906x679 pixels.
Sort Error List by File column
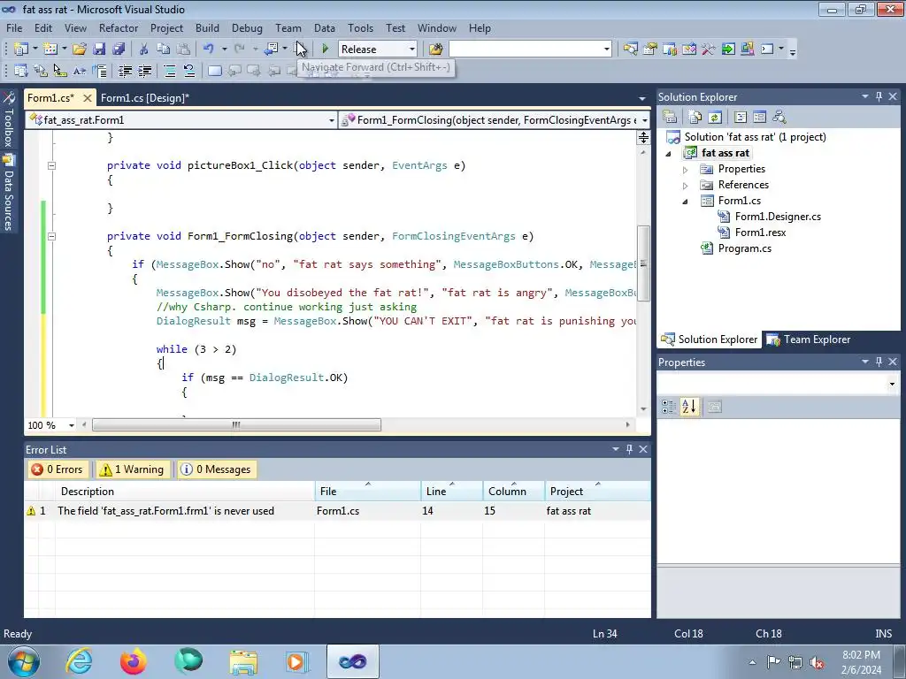367,492
